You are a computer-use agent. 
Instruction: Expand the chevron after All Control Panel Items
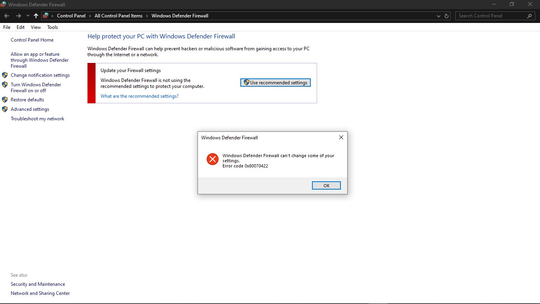pos(147,16)
